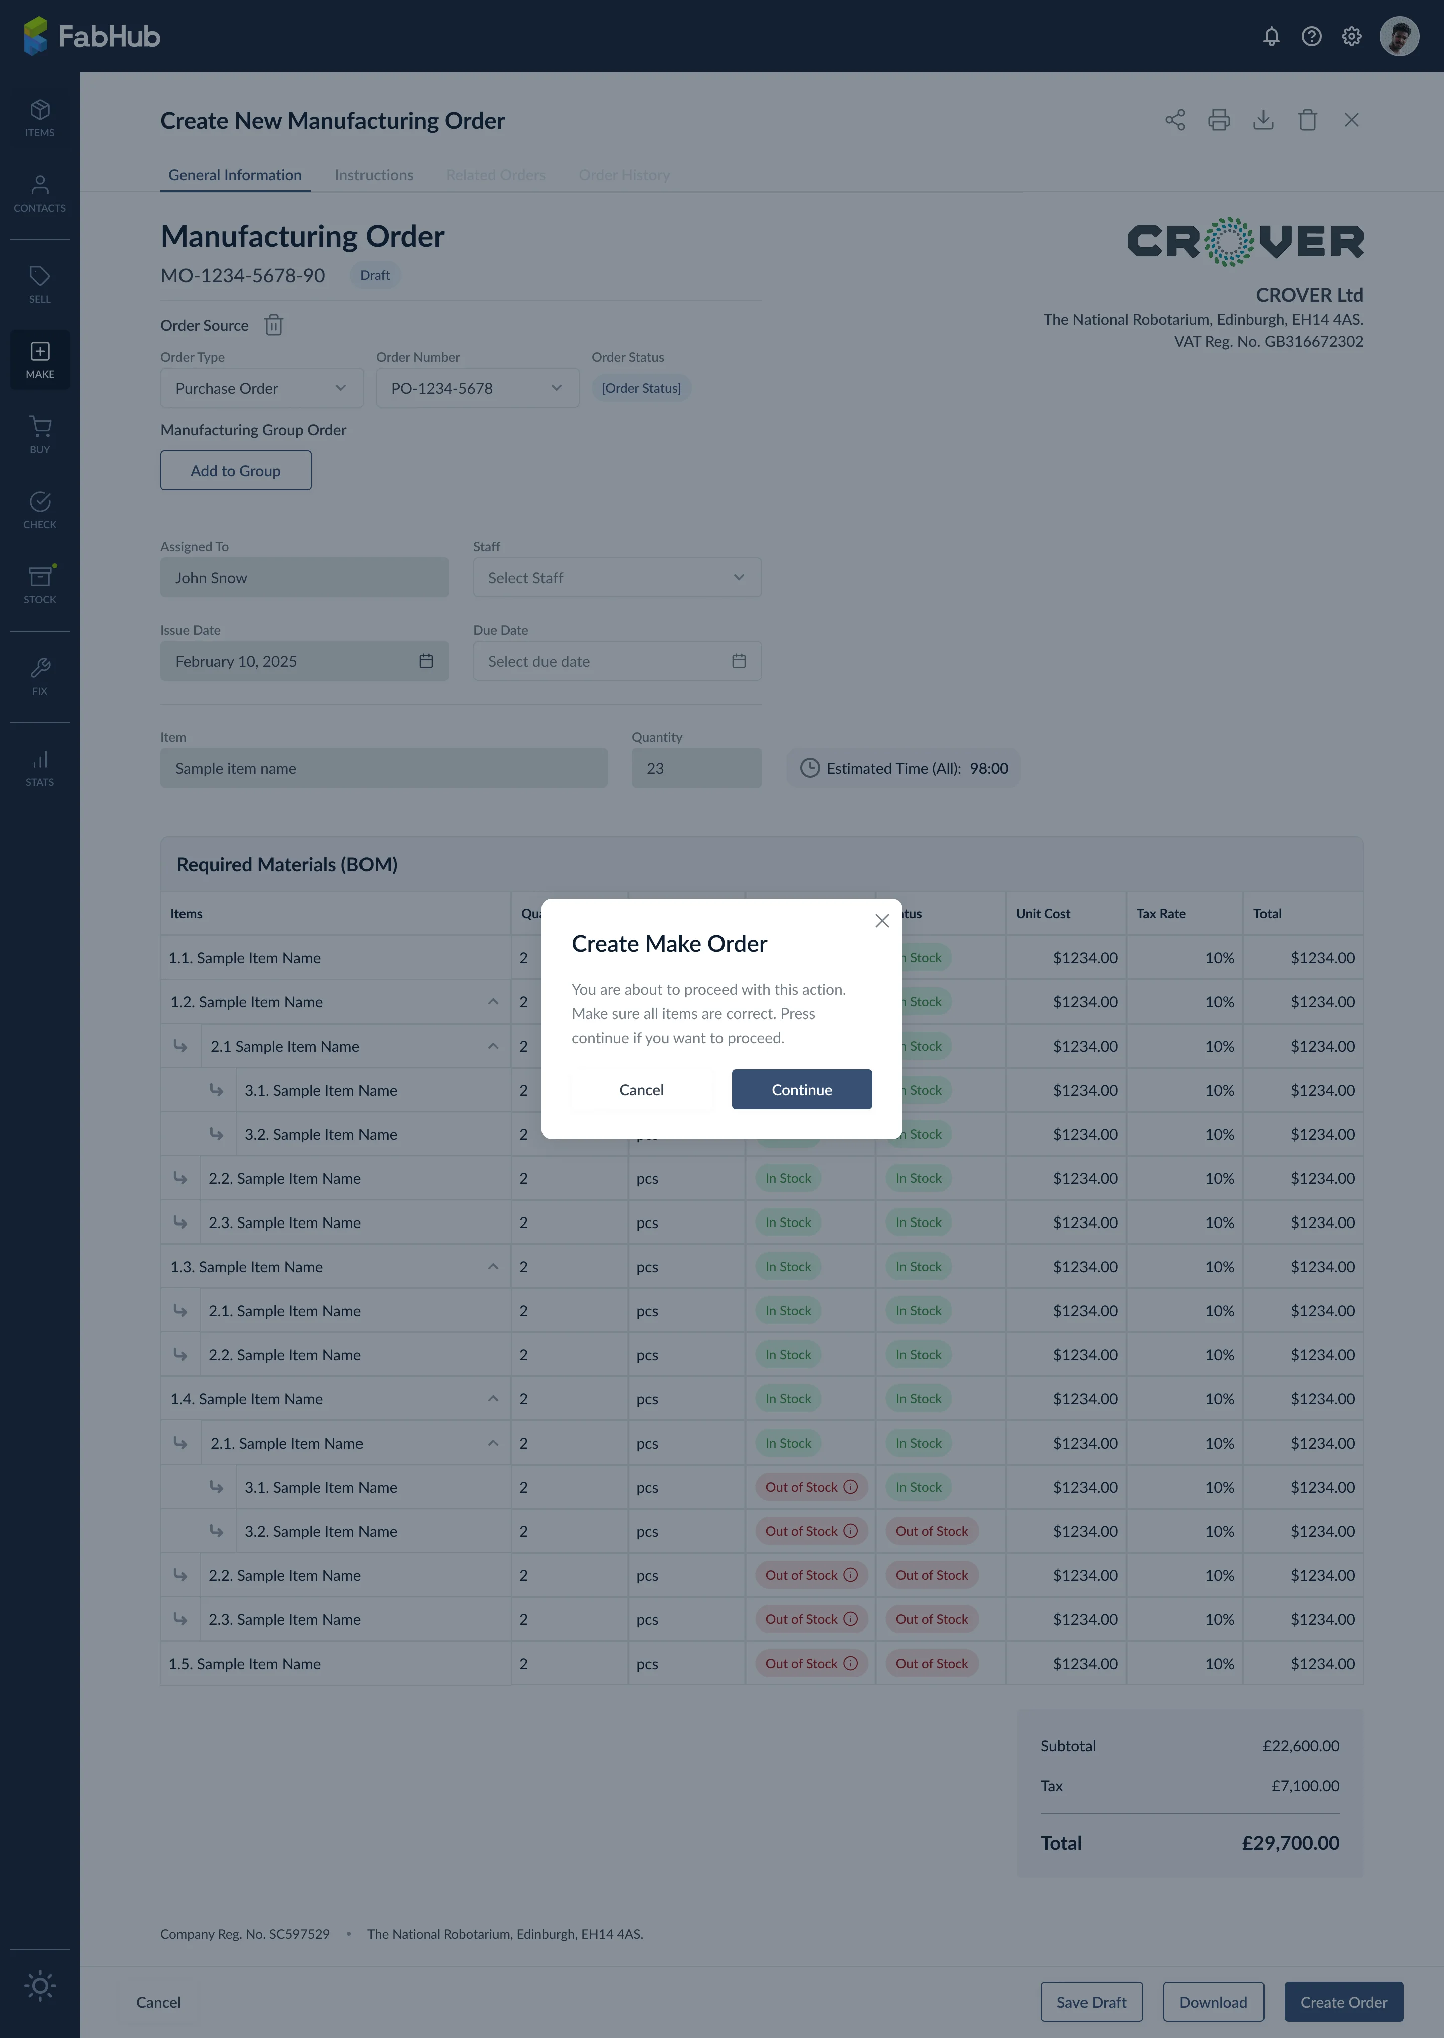
Task: Switch to General Information tab
Action: [x=235, y=175]
